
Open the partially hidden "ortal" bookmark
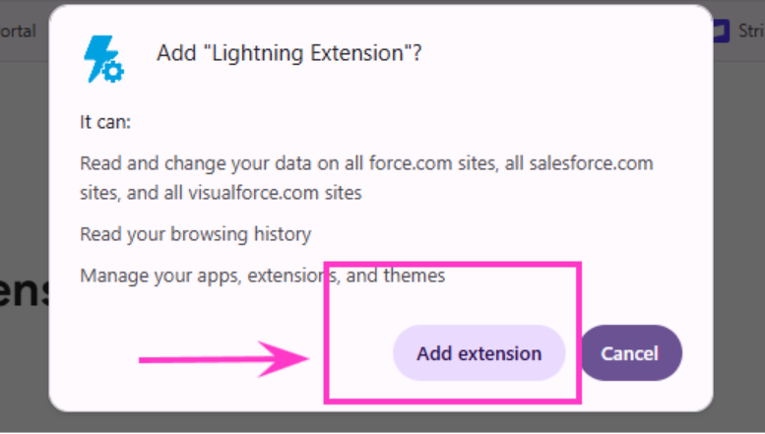click(x=18, y=31)
